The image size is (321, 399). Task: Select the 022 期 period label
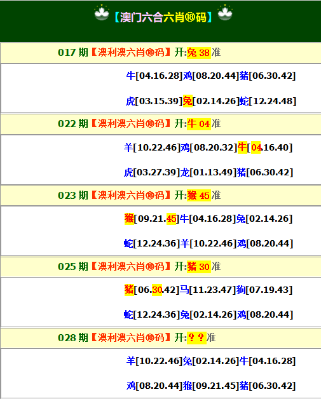point(73,124)
